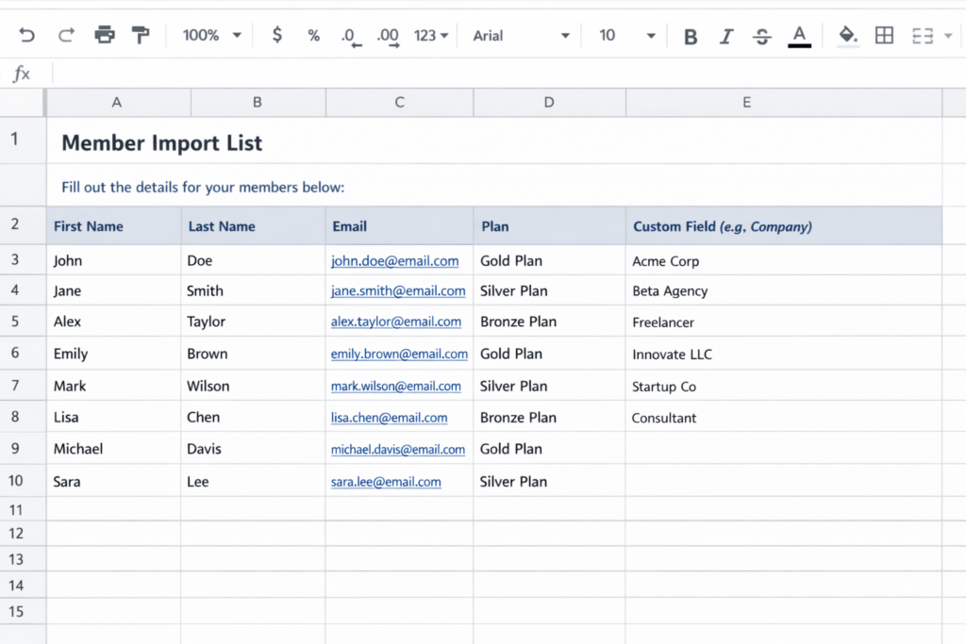Screen dimensions: 966x644
Task: Select Sara's Silver Plan cell
Action: click(x=549, y=481)
